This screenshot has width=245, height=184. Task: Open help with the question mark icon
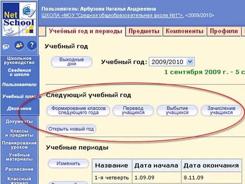pos(32,46)
